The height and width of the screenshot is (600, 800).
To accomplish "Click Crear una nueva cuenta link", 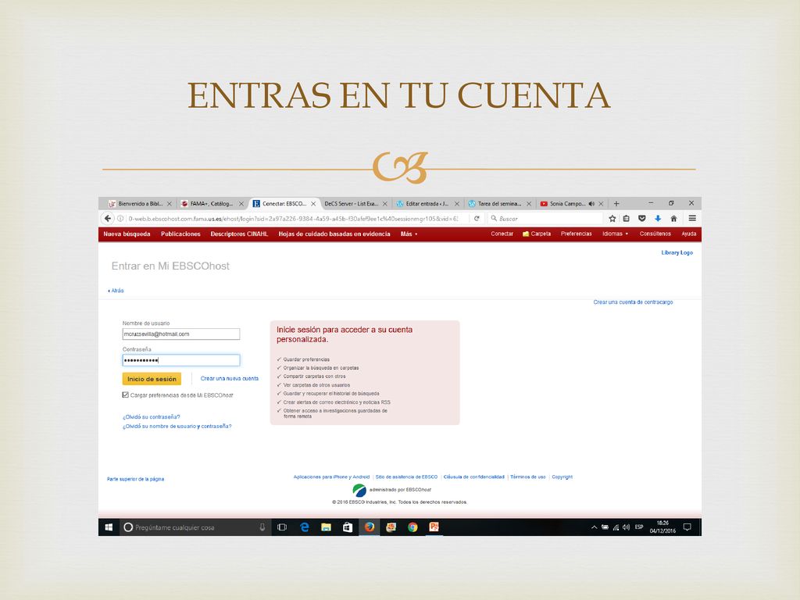I will click(x=230, y=379).
